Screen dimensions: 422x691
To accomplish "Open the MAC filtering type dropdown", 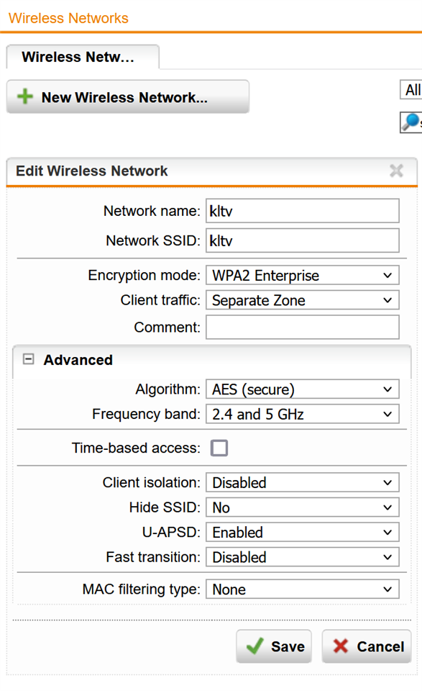I will [303, 590].
